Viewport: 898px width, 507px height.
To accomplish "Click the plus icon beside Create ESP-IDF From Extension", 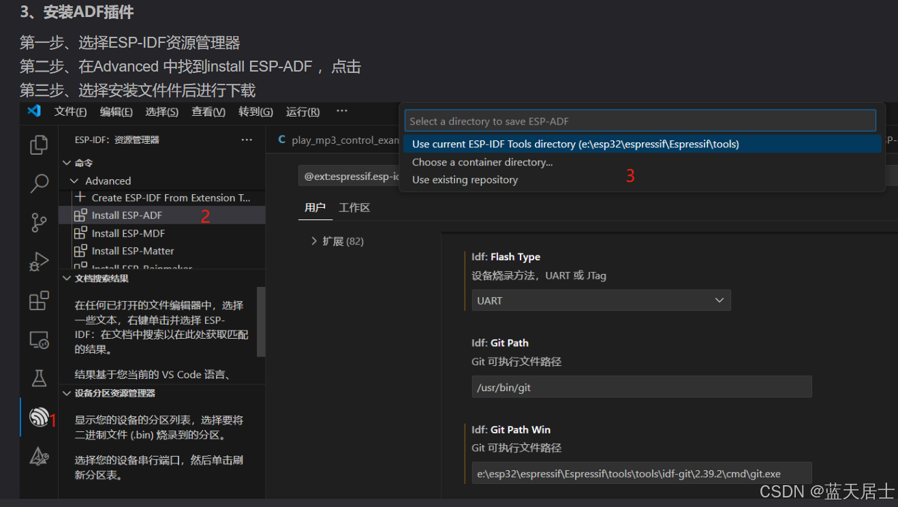I will (x=80, y=198).
